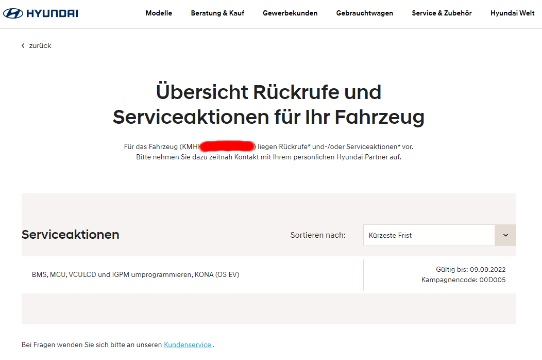Open the Service & Zubehör menu
This screenshot has height=360, width=542.
coord(442,13)
